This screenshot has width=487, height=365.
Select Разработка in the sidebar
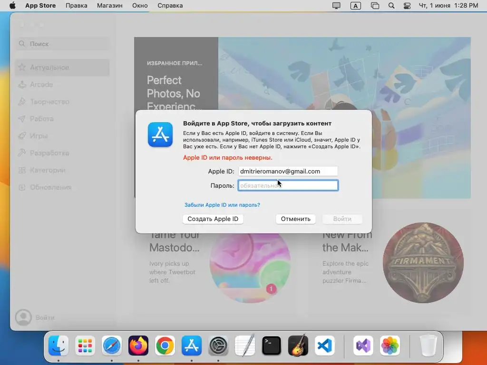coord(62,153)
